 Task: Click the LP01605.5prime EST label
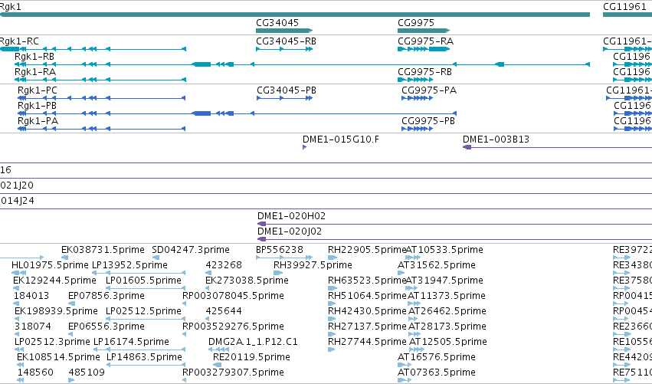click(143, 281)
